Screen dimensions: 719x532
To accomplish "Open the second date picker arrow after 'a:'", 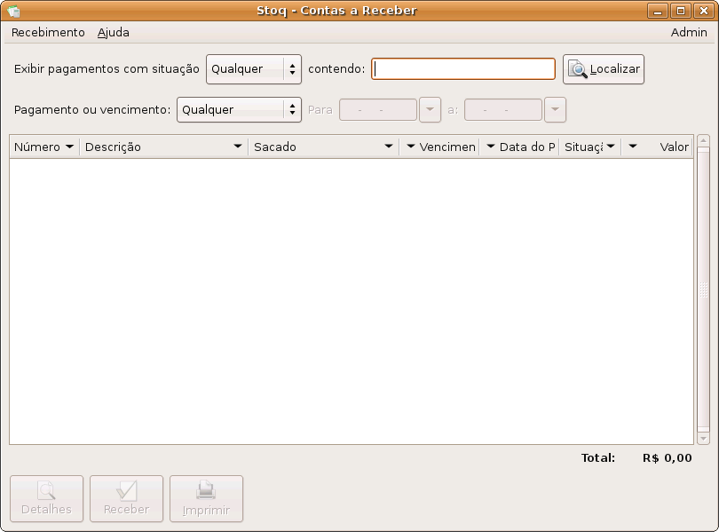I will tap(555, 109).
